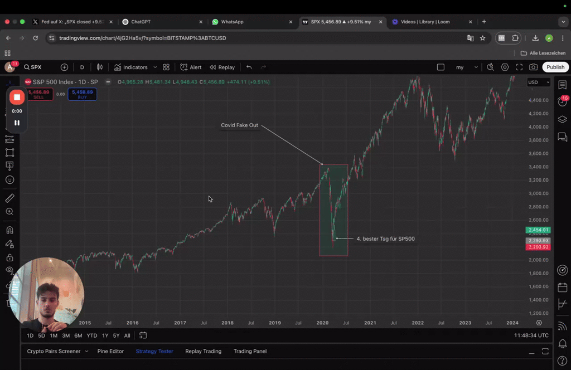The height and width of the screenshot is (370, 571).
Task: Open Replay Trading tab
Action: pos(203,352)
